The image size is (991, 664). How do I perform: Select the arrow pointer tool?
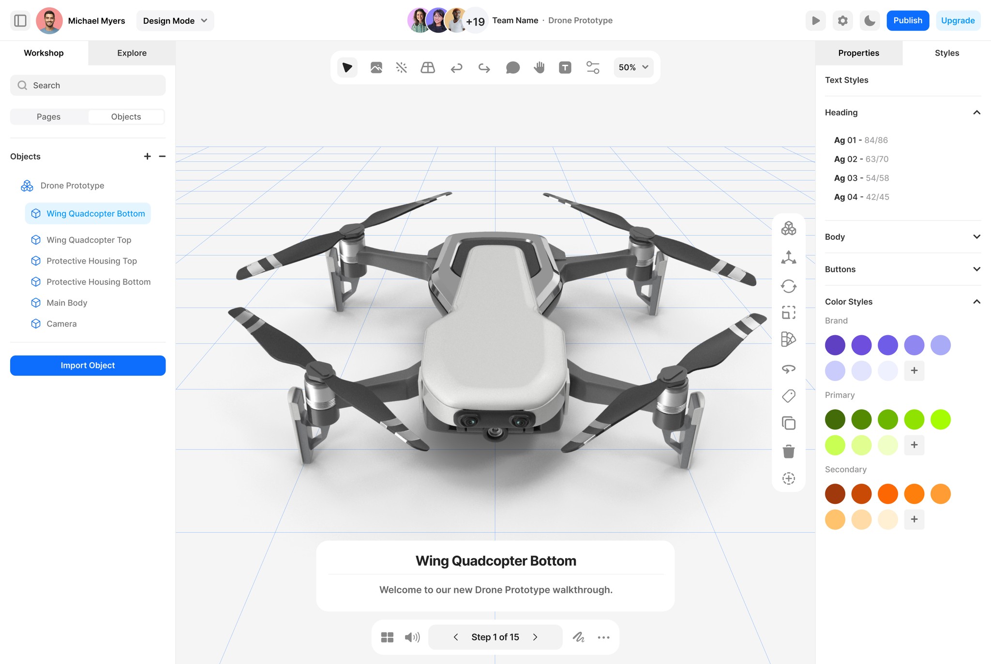coord(347,67)
